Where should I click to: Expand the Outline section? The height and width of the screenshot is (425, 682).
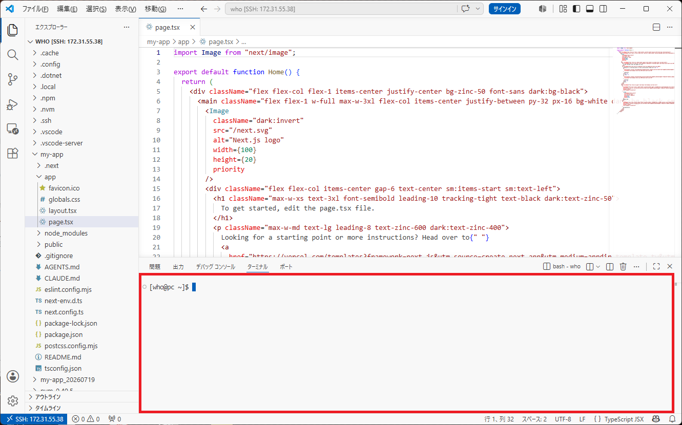81,397
